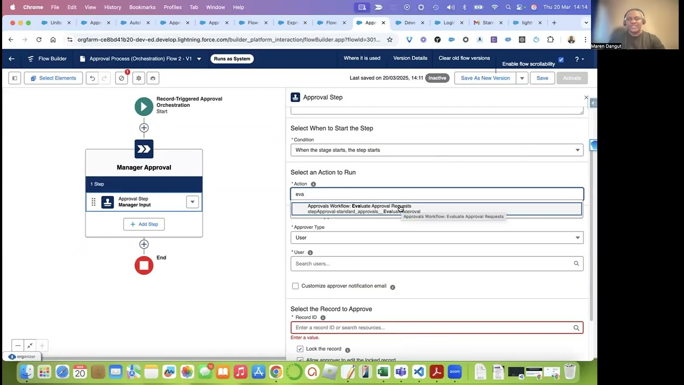Viewport: 684px width, 385px height.
Task: Open the Approval Step row menu dropdown
Action: (192, 202)
